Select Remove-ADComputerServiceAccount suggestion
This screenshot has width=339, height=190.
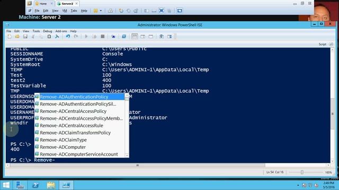79,154
